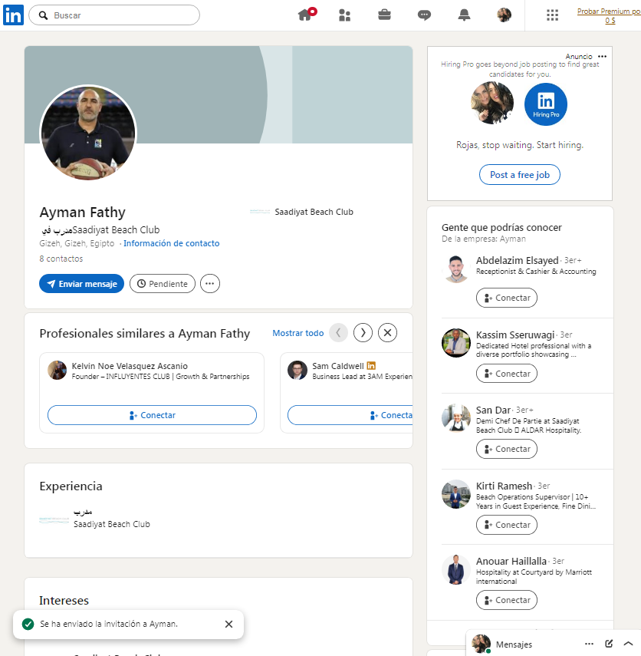View Ayman Fathy's profile photo
This screenshot has width=641, height=656.
point(88,133)
